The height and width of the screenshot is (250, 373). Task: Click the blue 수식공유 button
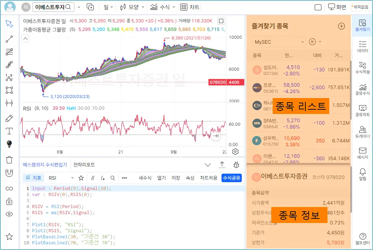coord(232,178)
